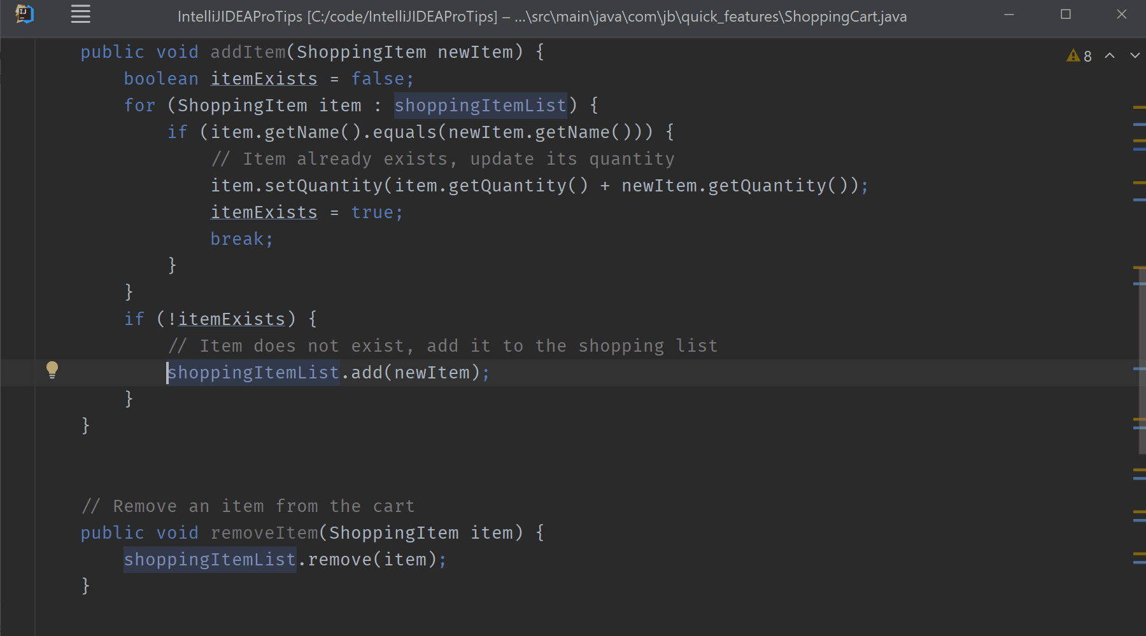Click 'false;' in itemExists declaration
Image resolution: width=1146 pixels, height=636 pixels.
click(383, 79)
